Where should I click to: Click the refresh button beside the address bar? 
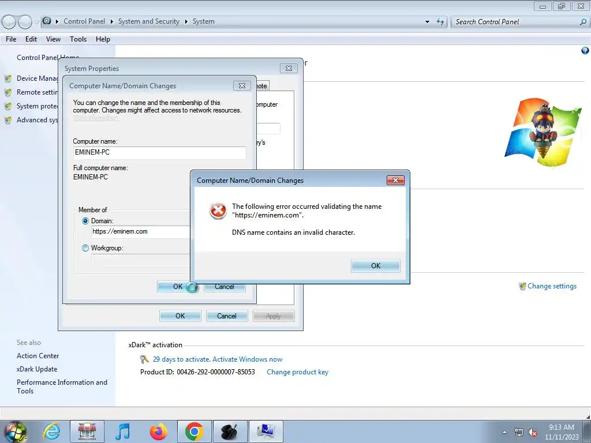[440, 22]
